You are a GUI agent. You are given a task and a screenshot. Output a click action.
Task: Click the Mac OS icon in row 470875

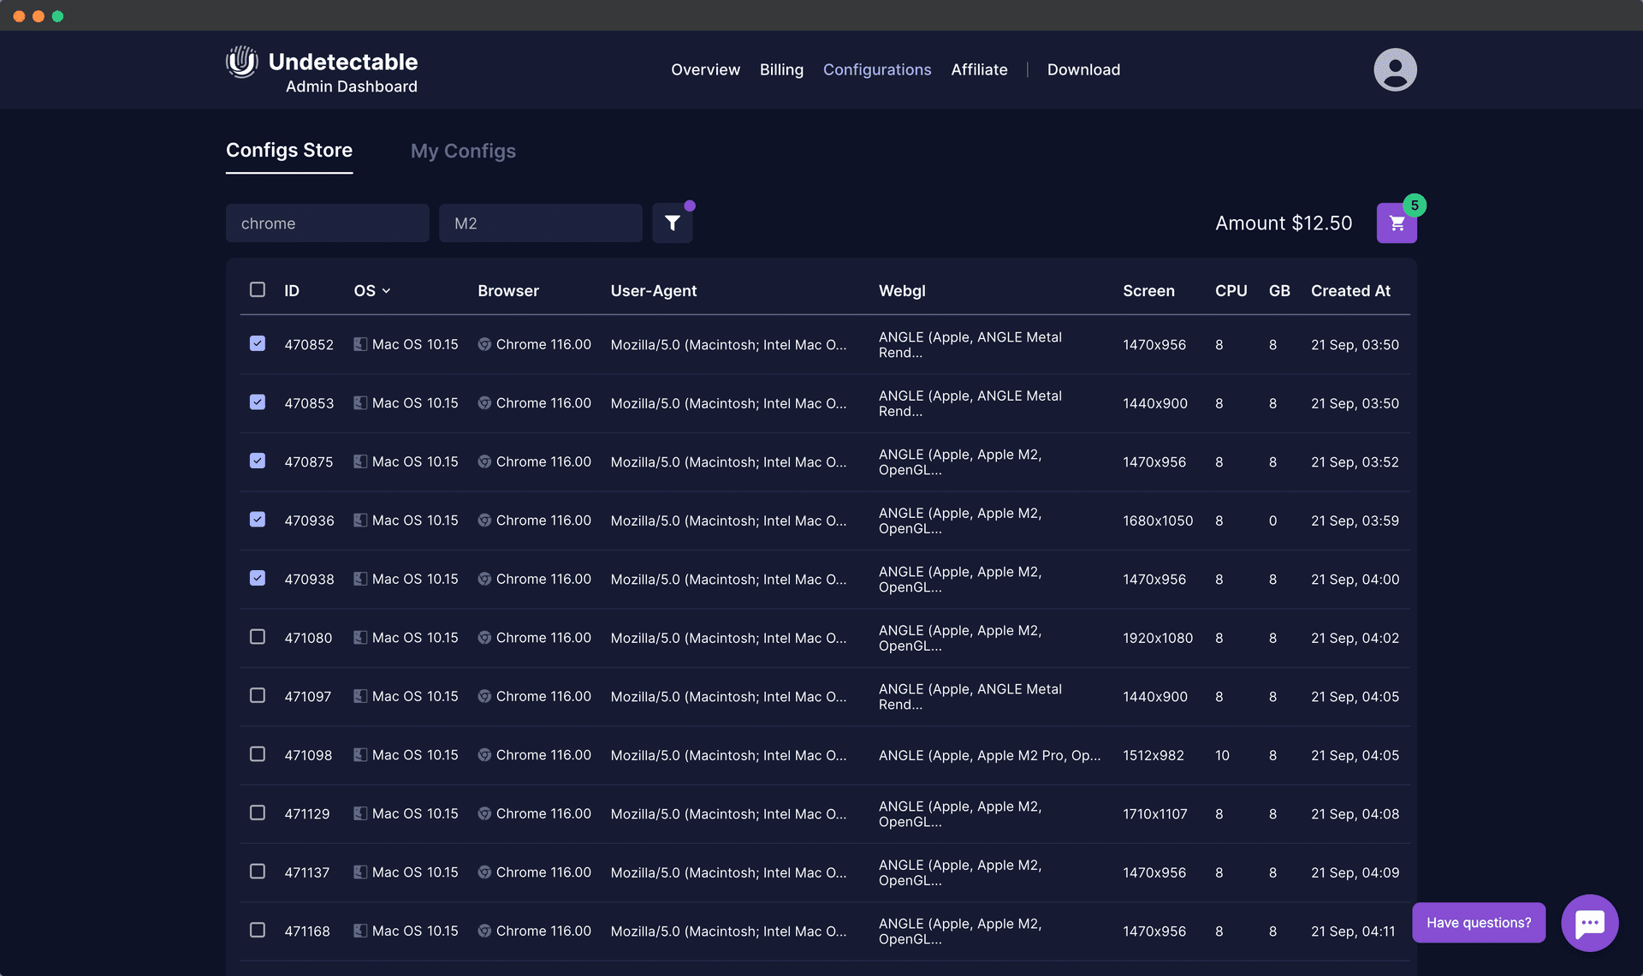click(x=360, y=461)
